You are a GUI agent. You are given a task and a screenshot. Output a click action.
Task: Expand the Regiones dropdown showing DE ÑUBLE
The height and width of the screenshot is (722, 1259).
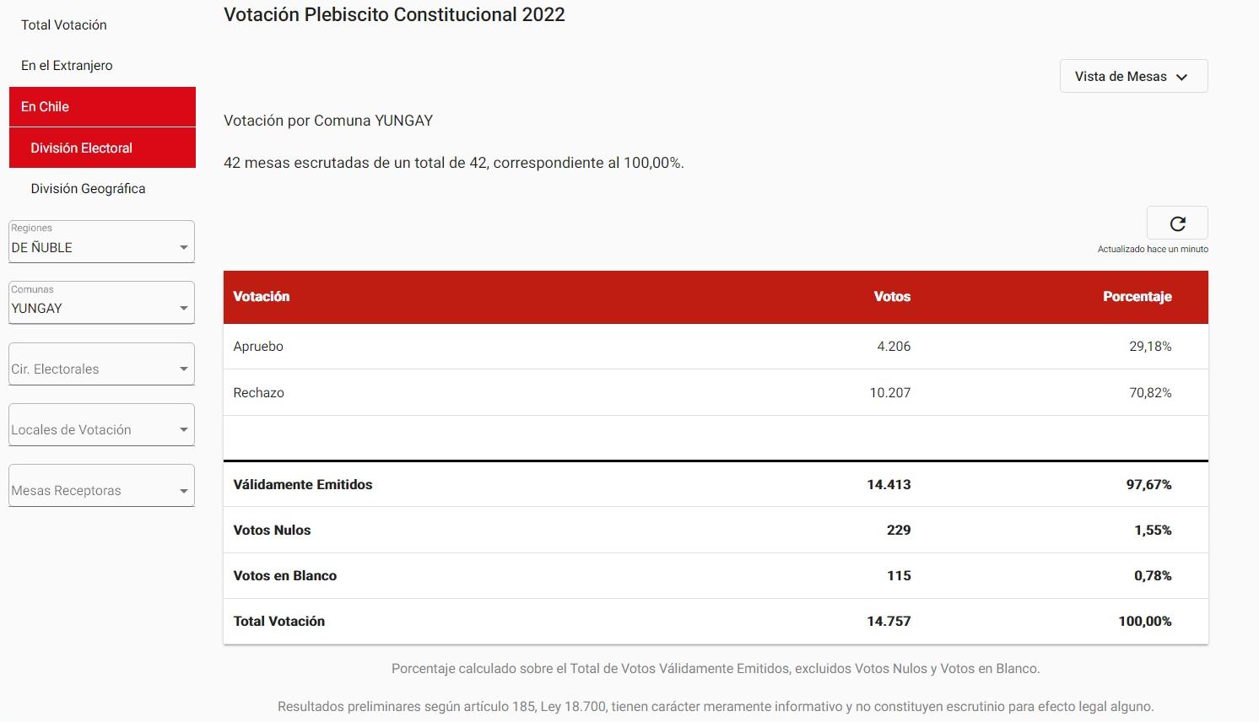coord(101,242)
